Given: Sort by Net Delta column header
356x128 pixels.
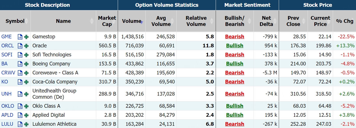Looking at the screenshot, I should pos(266,21).
